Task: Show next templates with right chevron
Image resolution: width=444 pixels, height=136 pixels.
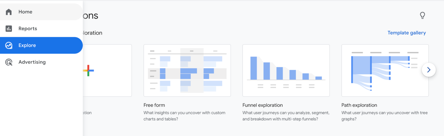Action: point(429,70)
